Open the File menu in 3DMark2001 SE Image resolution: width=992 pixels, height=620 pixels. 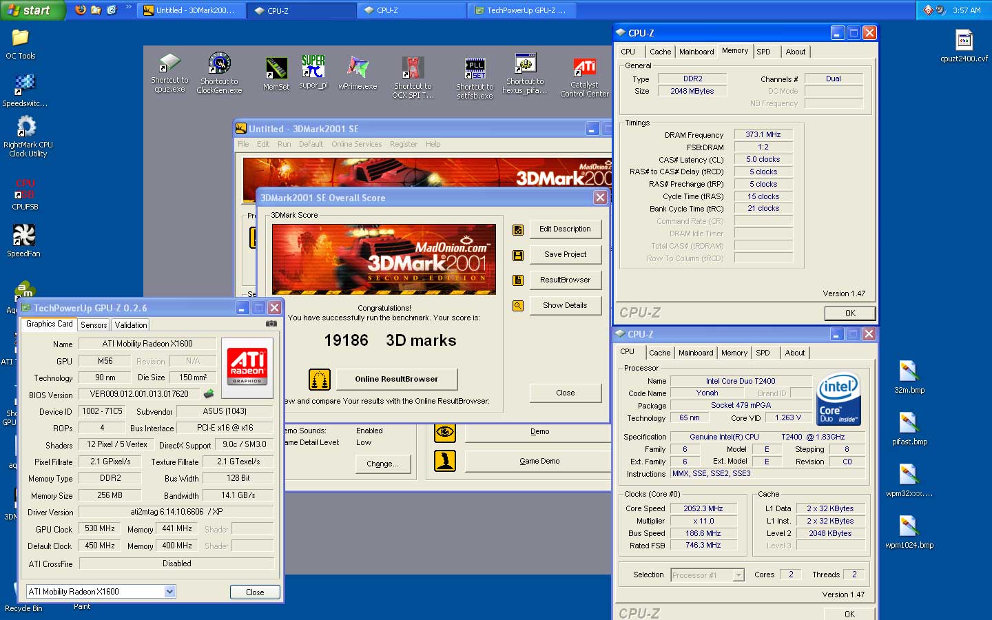point(243,144)
